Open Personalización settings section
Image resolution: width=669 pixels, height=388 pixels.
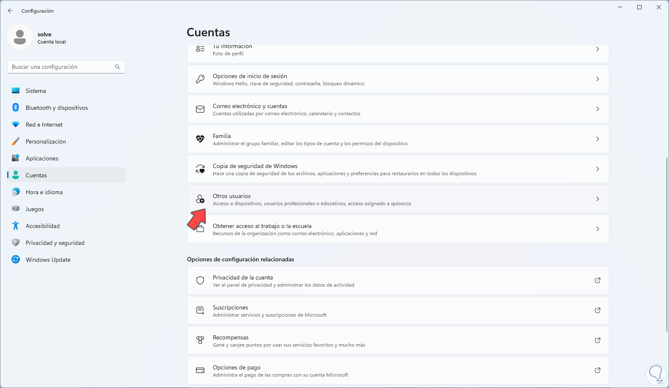pos(46,141)
